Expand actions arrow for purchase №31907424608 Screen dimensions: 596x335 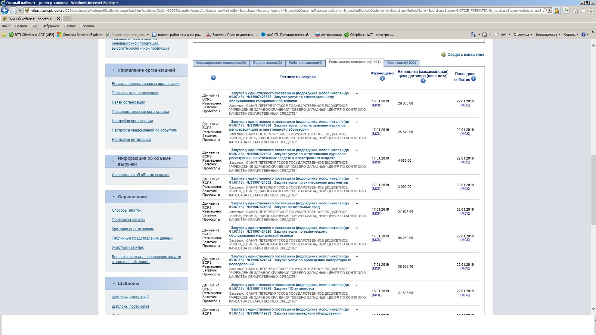(357, 204)
